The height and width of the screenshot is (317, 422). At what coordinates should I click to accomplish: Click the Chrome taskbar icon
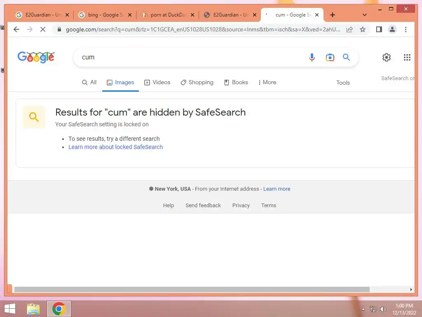[x=59, y=309]
